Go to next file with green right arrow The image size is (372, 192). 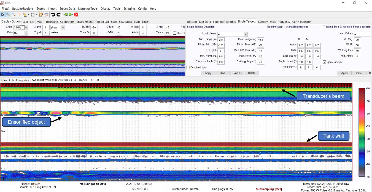[71, 15]
